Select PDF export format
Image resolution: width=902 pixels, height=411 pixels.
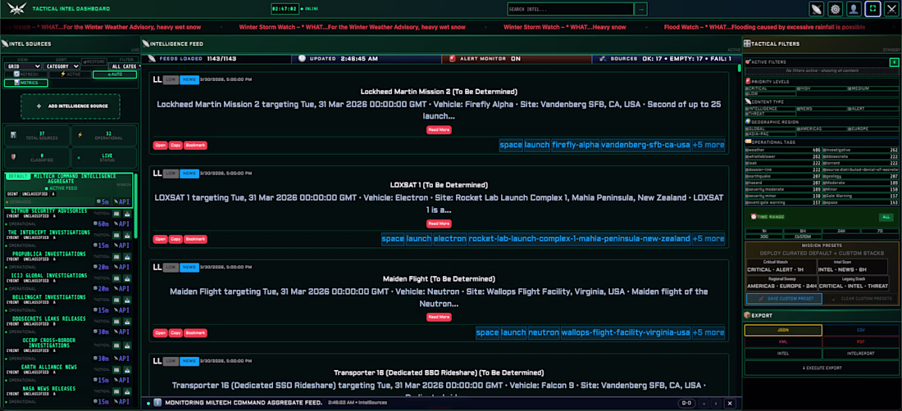(x=860, y=342)
